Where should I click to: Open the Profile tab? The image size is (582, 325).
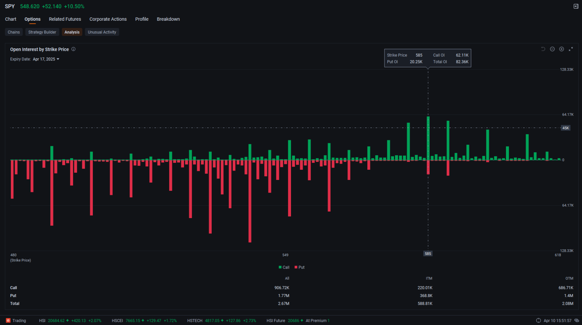point(142,19)
